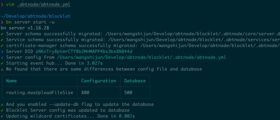Image resolution: width=280 pixels, height=120 pixels.
Task: Select the Server DID value zNKnTry8ptmr…
Action: tap(84, 52)
